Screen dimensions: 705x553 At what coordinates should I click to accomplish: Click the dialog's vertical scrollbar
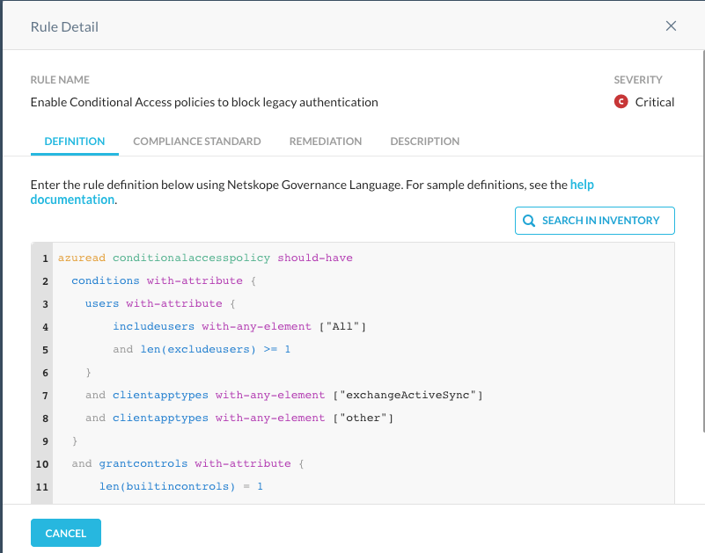[x=702, y=240]
